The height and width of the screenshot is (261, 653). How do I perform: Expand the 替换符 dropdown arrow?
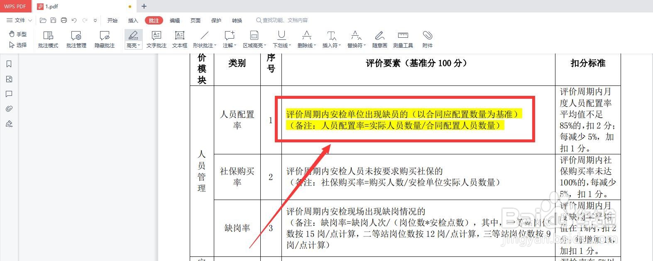364,46
